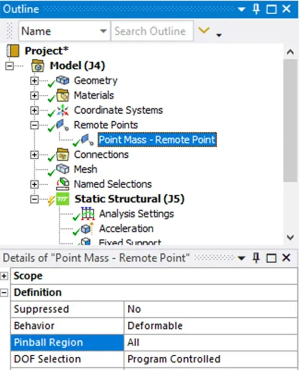Click the Materials folder icon
Viewport: 299px width, 370px height.
pos(62,95)
